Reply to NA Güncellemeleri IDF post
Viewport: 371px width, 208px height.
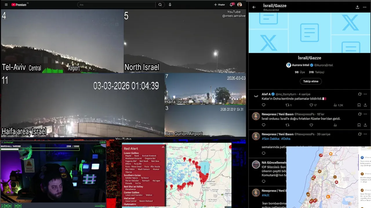(x=263, y=181)
